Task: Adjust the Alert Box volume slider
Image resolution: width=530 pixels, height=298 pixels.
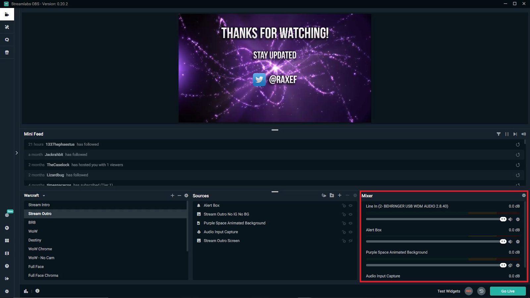Action: pyautogui.click(x=436, y=242)
